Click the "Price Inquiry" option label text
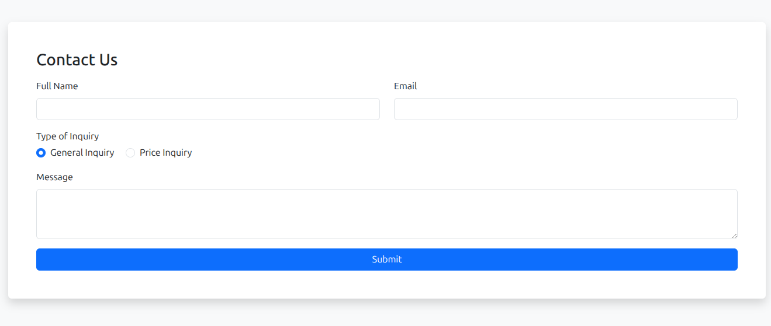Image resolution: width=771 pixels, height=326 pixels. [165, 153]
